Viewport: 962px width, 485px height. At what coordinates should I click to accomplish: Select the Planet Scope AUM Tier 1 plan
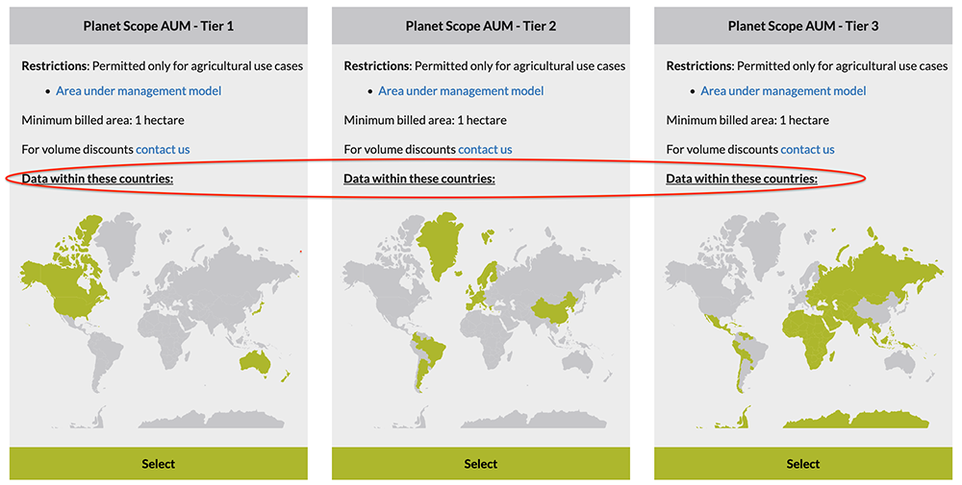[159, 464]
